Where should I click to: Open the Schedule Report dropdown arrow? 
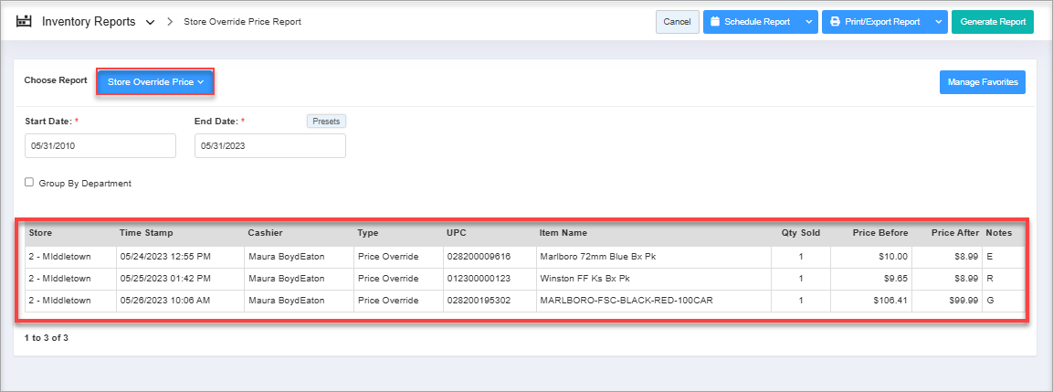808,22
